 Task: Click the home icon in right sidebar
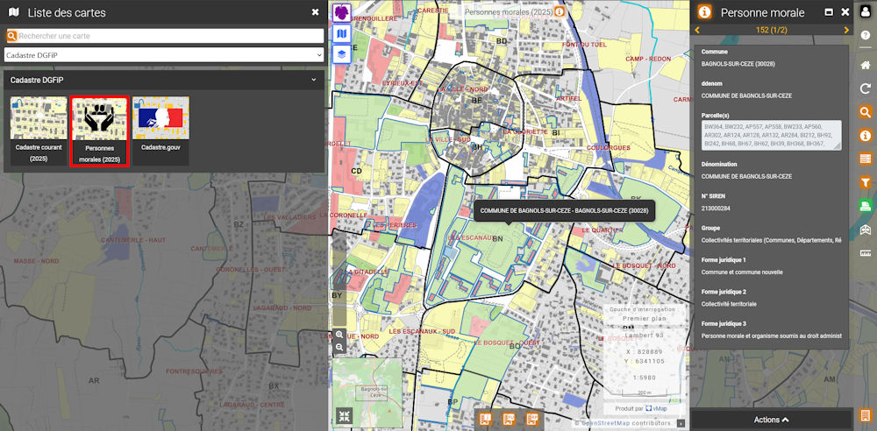tap(865, 66)
